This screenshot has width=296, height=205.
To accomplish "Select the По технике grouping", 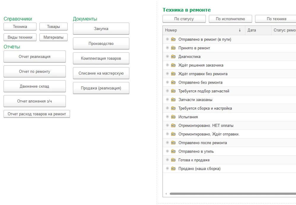I will 276,19.
